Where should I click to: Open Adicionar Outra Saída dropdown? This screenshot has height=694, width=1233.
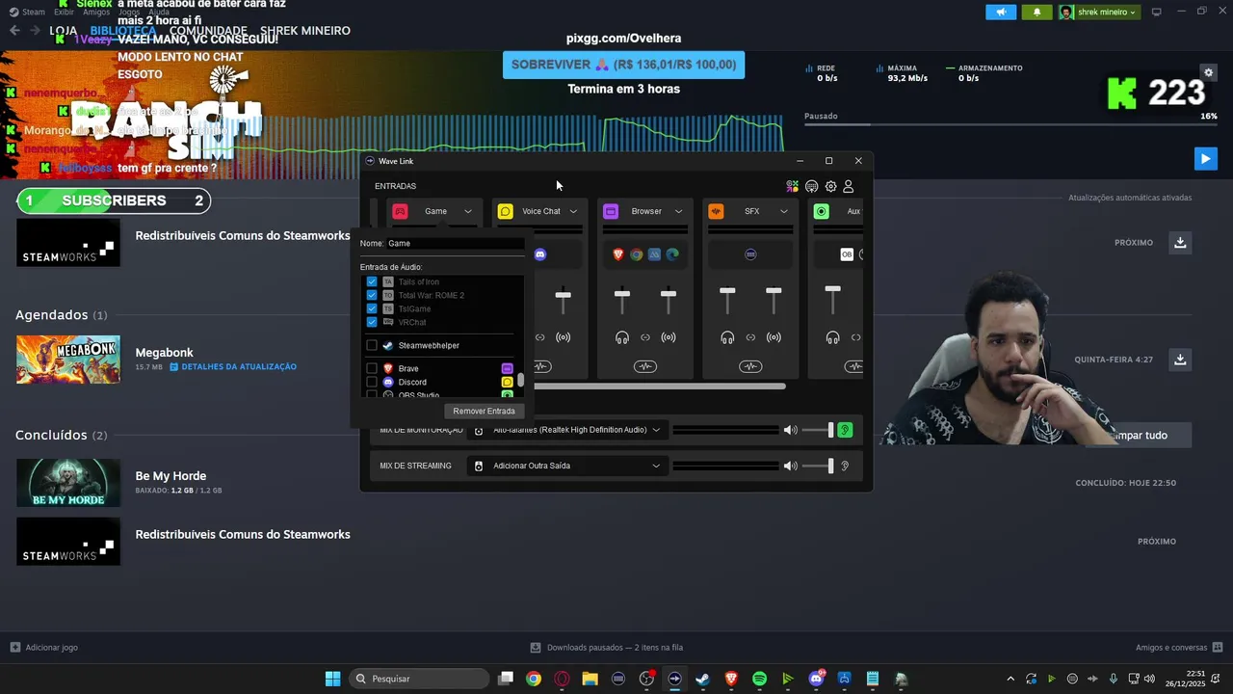pos(566,466)
